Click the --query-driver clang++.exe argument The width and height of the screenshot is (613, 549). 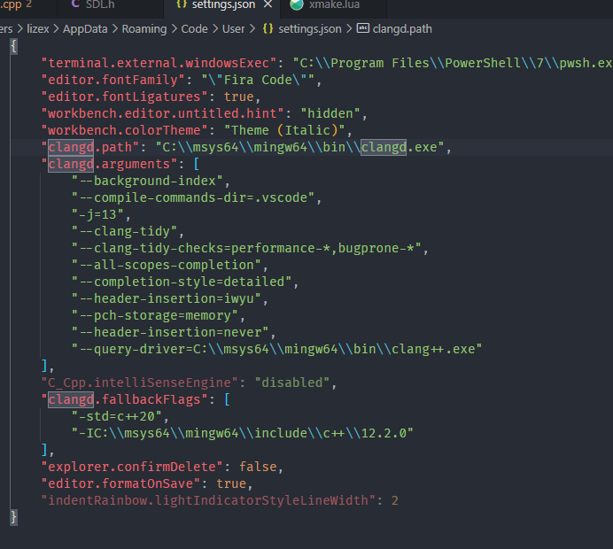(276, 349)
